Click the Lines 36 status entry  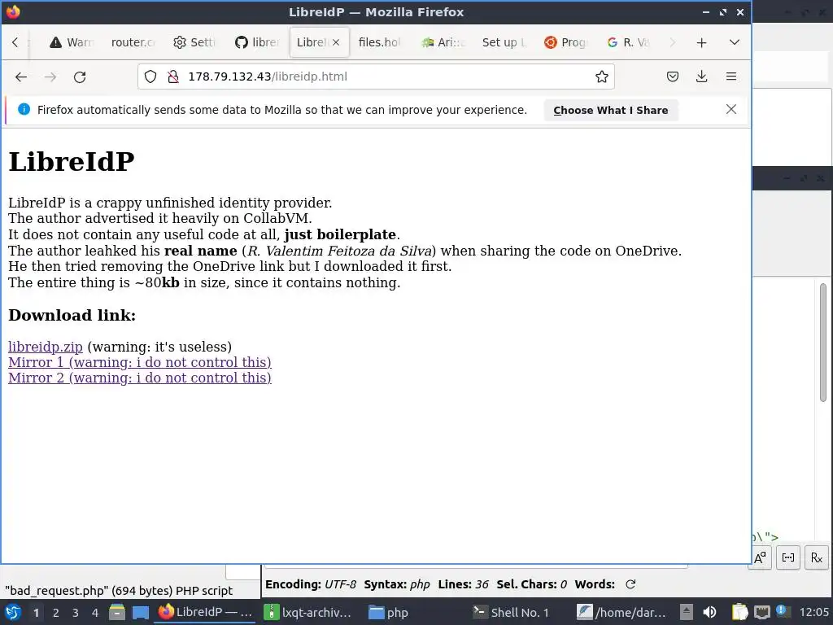click(463, 584)
